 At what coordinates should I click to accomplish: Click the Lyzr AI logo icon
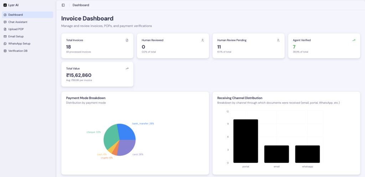[x=5, y=5]
